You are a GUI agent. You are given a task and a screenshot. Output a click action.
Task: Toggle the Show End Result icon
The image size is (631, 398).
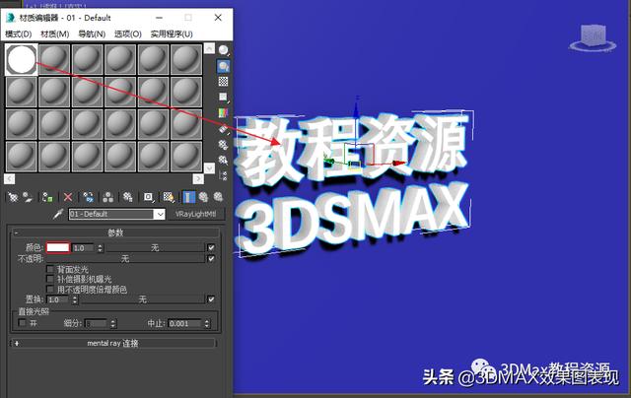(188, 197)
